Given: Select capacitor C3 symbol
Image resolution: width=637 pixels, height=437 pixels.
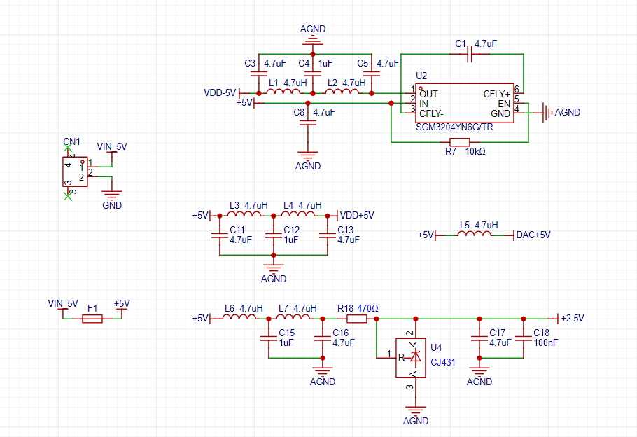Looking at the screenshot, I should [259, 74].
